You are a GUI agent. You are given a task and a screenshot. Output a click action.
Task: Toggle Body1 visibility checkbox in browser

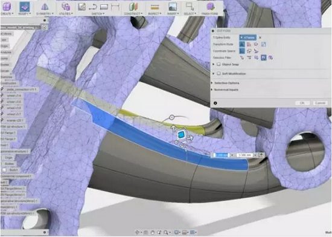click(4, 170)
